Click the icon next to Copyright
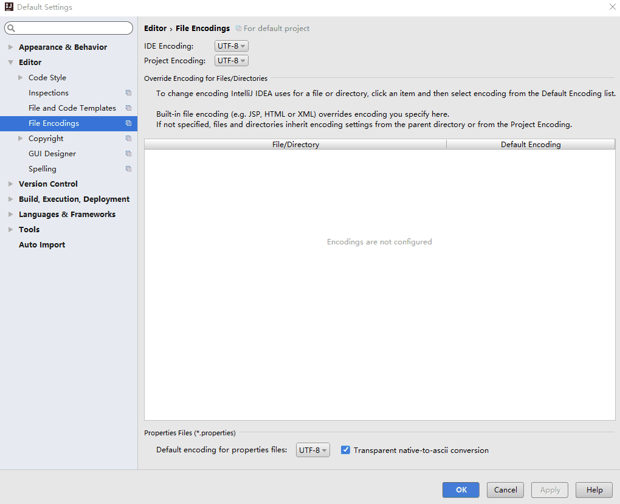The image size is (620, 504). (128, 138)
